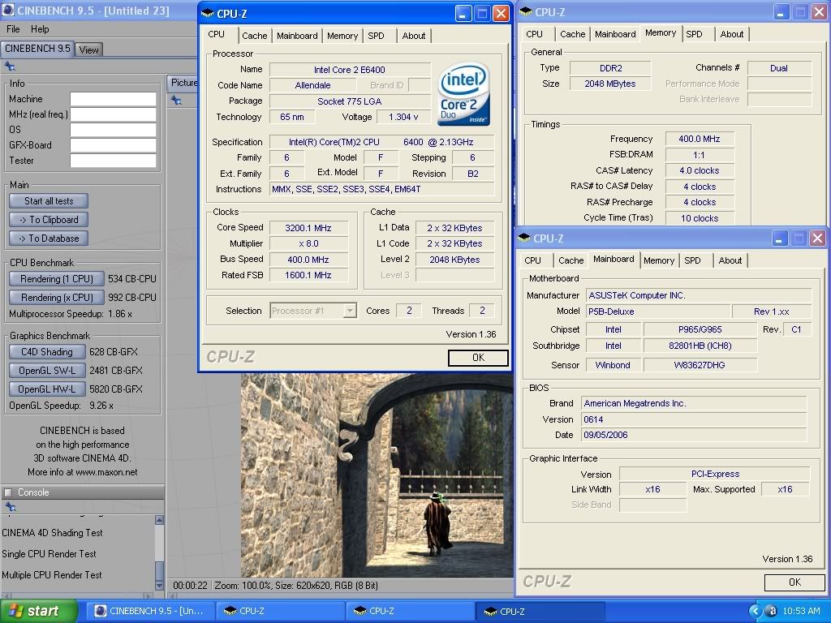Click the CINEBENCH title bar application icon
Screen dimensions: 831x623
click(7, 10)
